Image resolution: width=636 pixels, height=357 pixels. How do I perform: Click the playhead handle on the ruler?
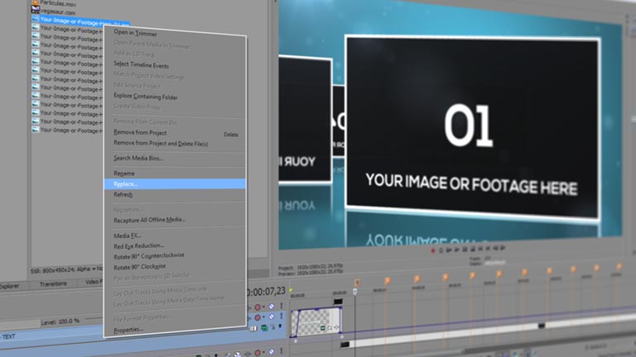[355, 292]
